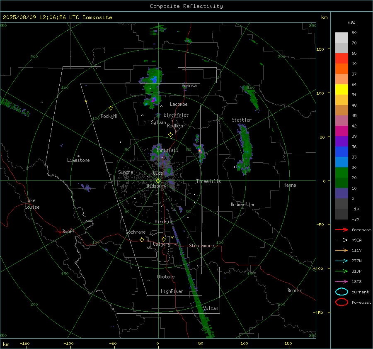Click the strong magenta storm cell east of Innisfail

(x=200, y=151)
